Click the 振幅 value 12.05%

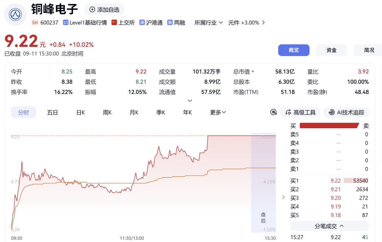pyautogui.click(x=137, y=92)
